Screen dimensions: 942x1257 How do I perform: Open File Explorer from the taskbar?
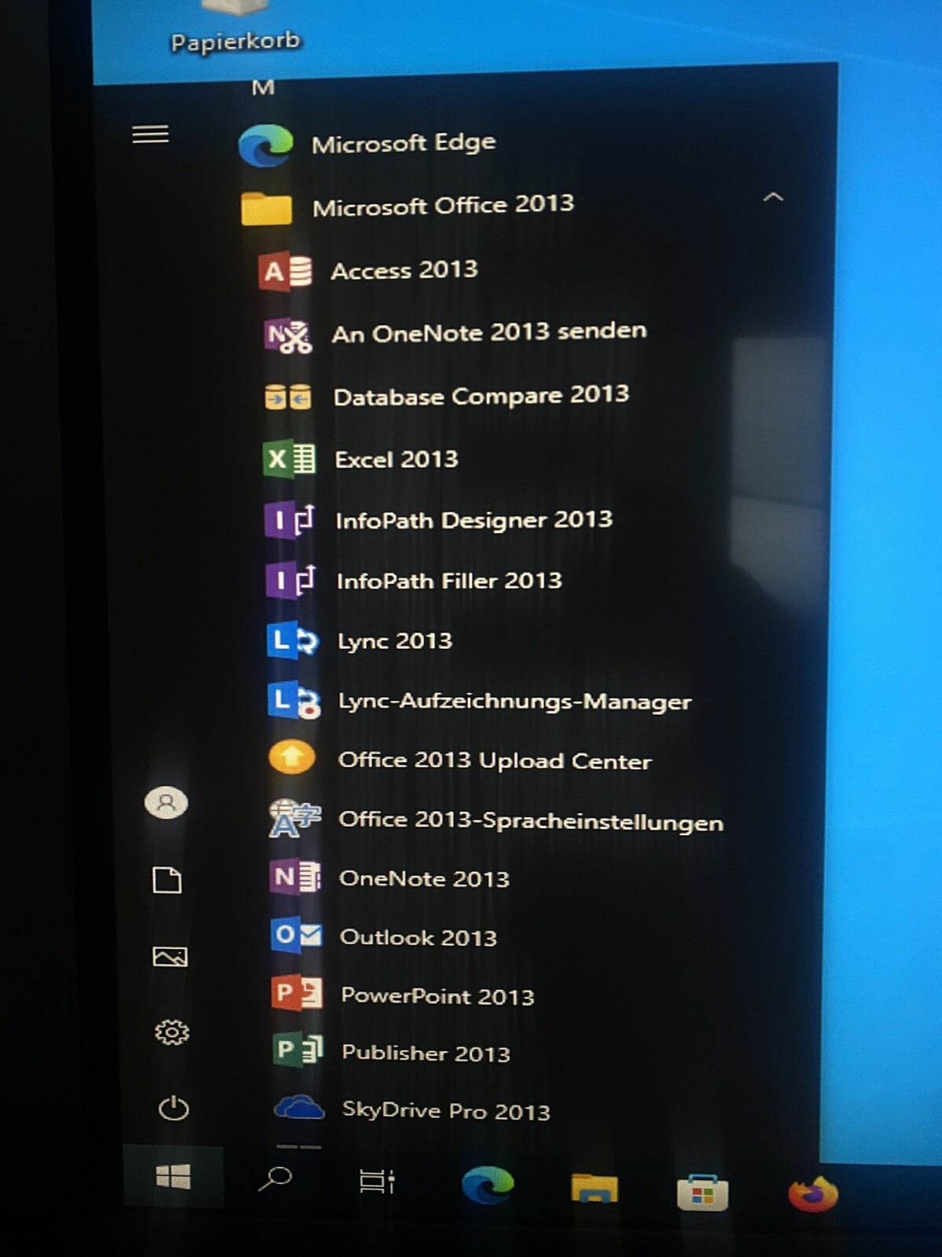594,1189
